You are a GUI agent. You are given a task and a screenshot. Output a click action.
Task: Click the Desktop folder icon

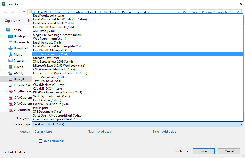(10, 36)
